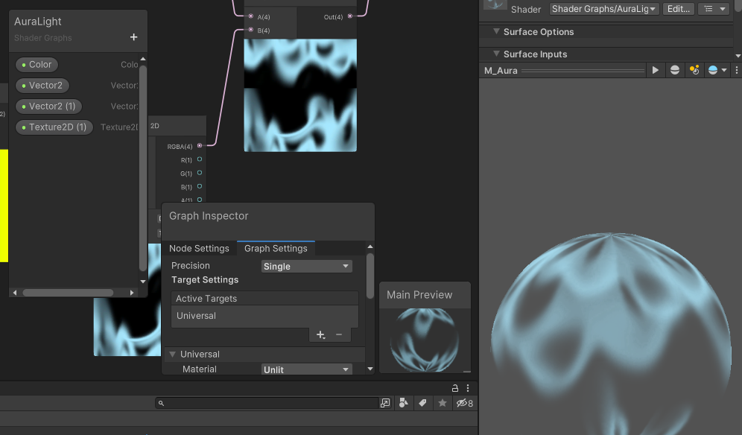Add a new Blackboard property with plus
The image size is (742, 435).
pos(134,37)
